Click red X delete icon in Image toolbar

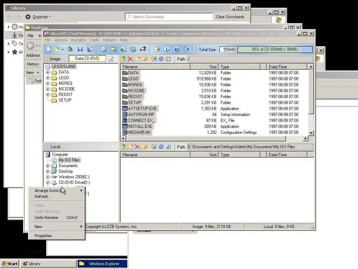[x=130, y=59]
